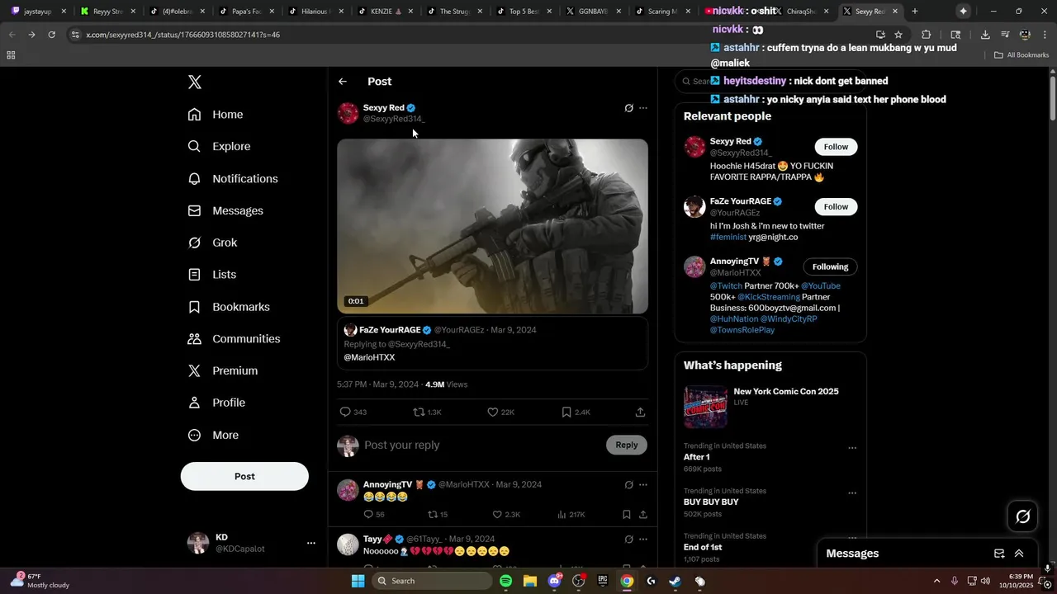Click Following button for AnnoyingTV
The image size is (1057, 594).
(831, 266)
